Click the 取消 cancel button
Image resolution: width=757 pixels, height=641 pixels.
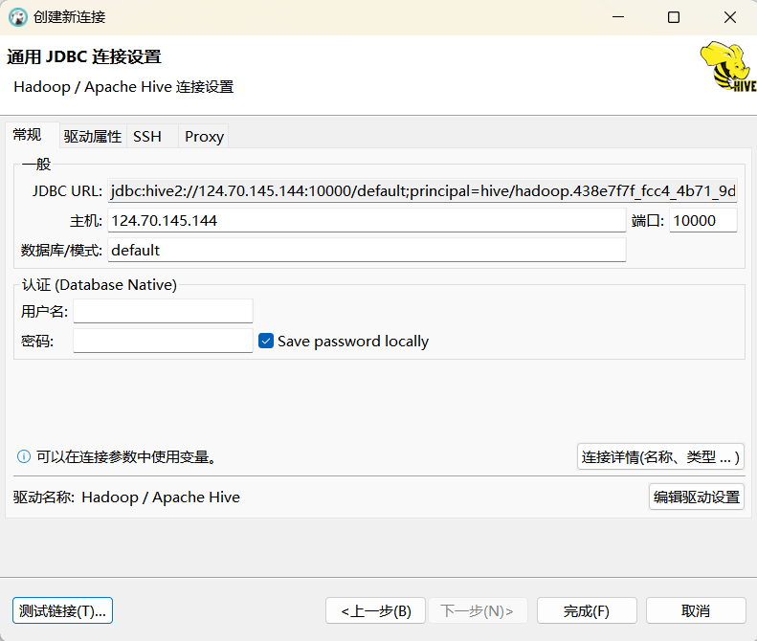pos(696,610)
